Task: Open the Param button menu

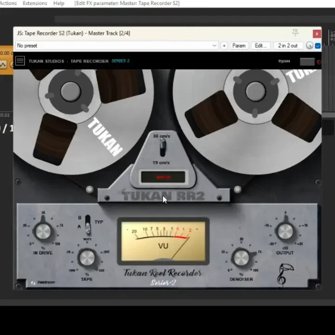Action: click(x=239, y=46)
